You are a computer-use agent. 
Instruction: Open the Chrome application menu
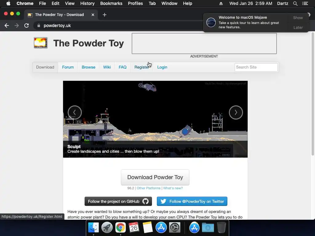pyautogui.click(x=25, y=3)
